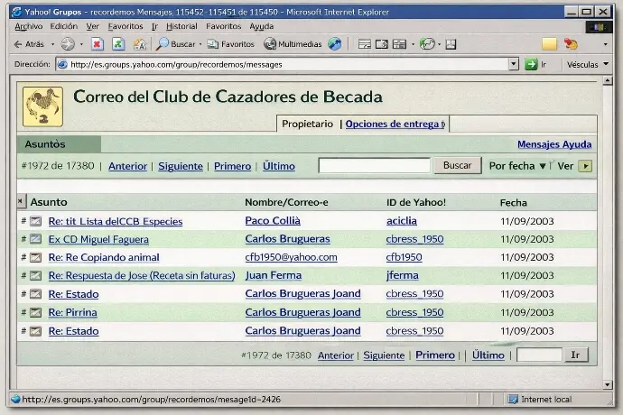The width and height of the screenshot is (623, 415).
Task: Click the red messenger icon in toolbar
Action: pos(571,43)
